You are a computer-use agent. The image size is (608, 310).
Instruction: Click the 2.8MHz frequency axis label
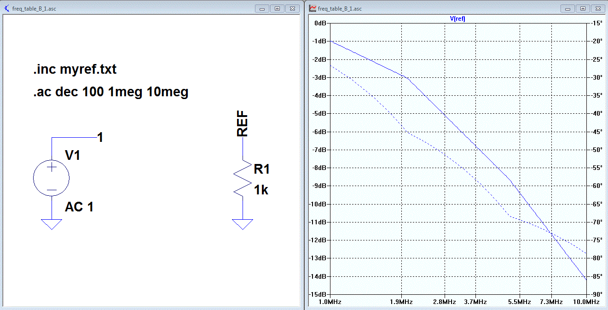click(446, 302)
